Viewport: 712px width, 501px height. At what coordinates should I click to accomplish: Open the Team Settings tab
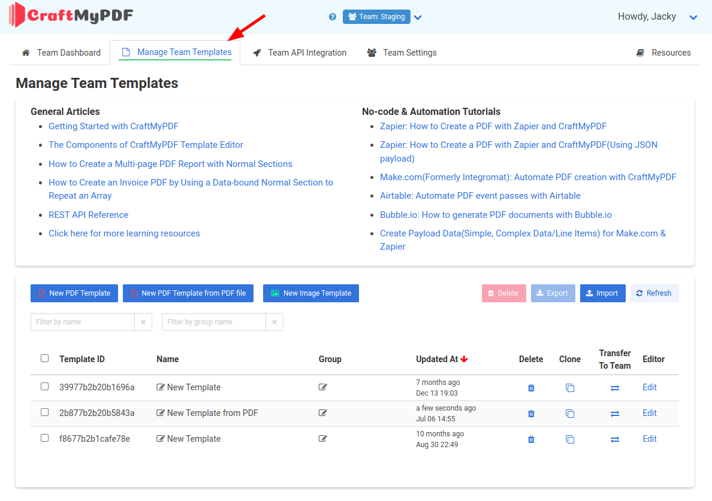click(x=402, y=53)
